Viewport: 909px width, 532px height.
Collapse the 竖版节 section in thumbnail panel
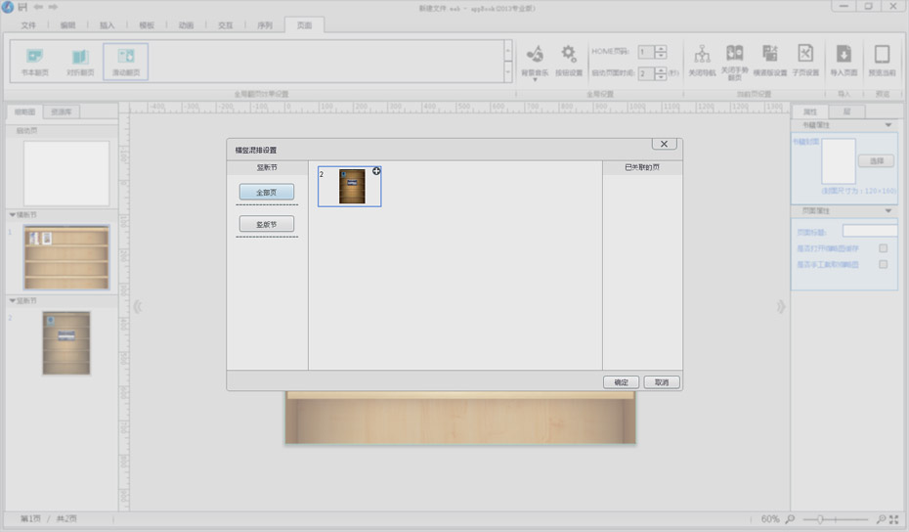coord(13,300)
